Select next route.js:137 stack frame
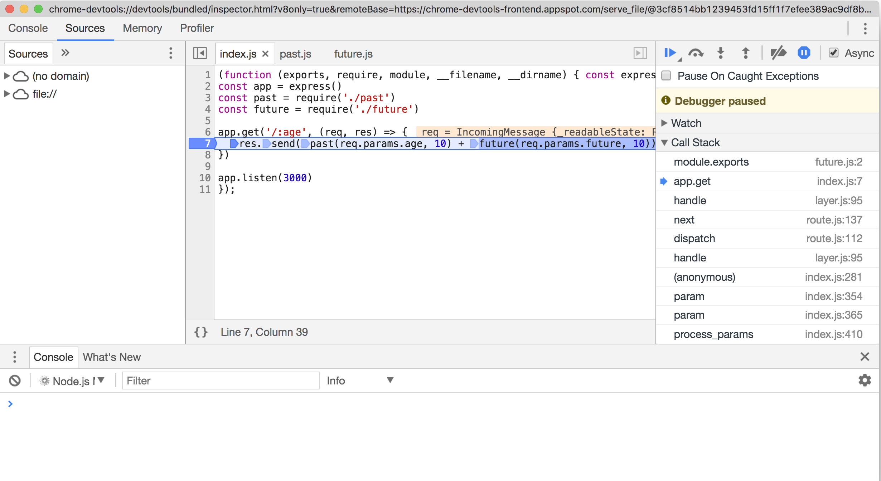This screenshot has width=881, height=481. [768, 220]
